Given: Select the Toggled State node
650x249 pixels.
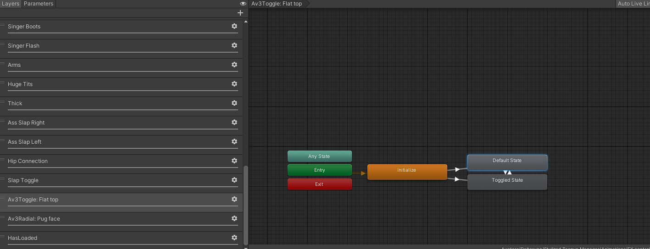Looking at the screenshot, I should click(x=507, y=182).
